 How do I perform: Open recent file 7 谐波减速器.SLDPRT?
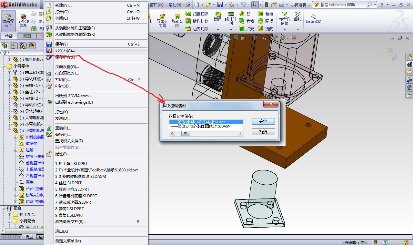(x=96, y=202)
